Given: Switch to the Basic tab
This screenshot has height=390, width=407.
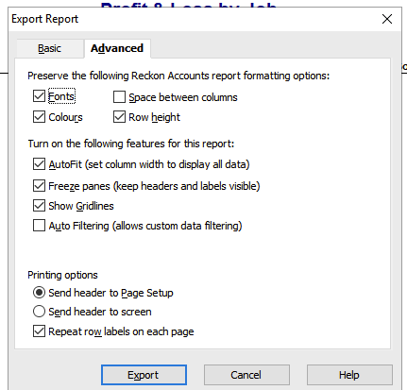Looking at the screenshot, I should (x=49, y=48).
